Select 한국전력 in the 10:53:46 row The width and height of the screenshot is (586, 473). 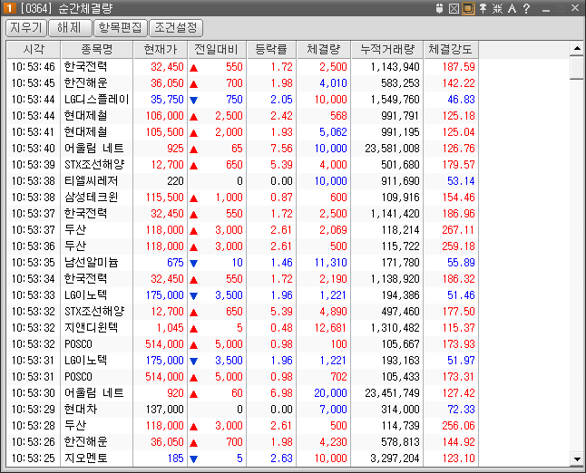coord(85,67)
